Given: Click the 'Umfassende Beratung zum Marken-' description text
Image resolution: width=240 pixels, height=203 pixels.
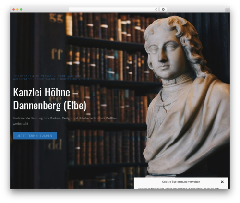Looking at the screenshot, I should click(x=65, y=121).
